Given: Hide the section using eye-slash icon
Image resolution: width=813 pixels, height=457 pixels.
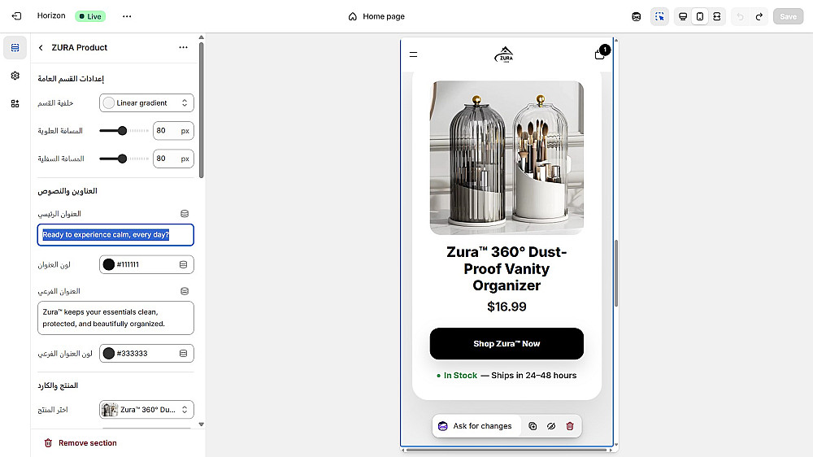Looking at the screenshot, I should [x=551, y=426].
